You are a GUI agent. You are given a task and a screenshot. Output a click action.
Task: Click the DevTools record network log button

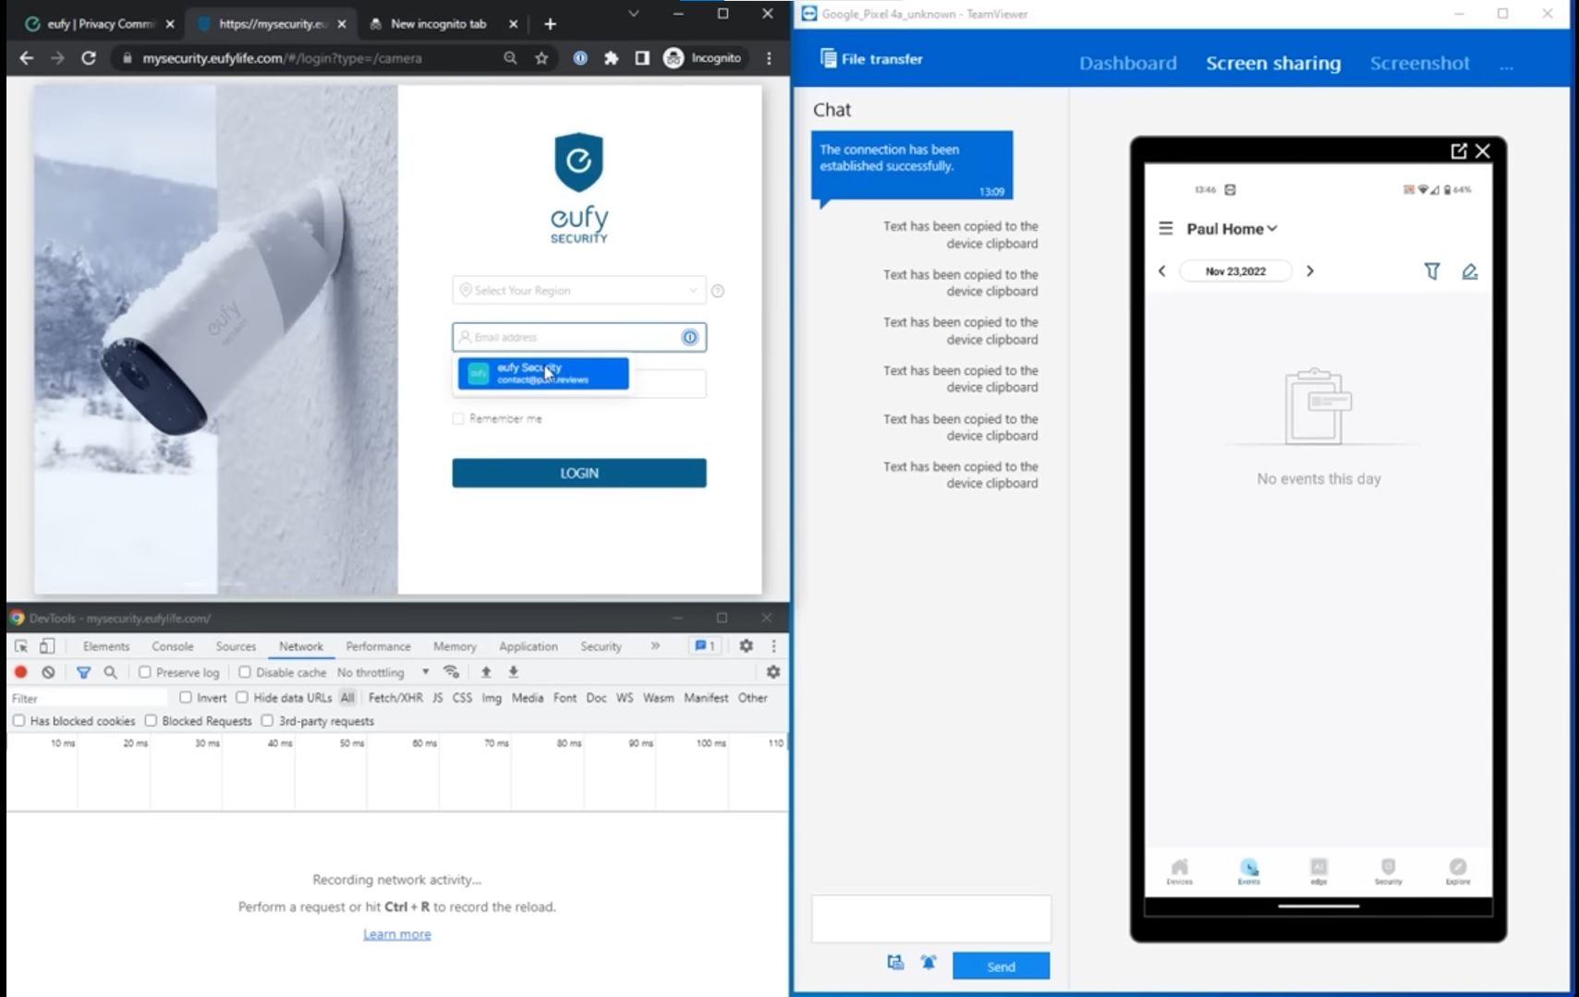pos(20,672)
